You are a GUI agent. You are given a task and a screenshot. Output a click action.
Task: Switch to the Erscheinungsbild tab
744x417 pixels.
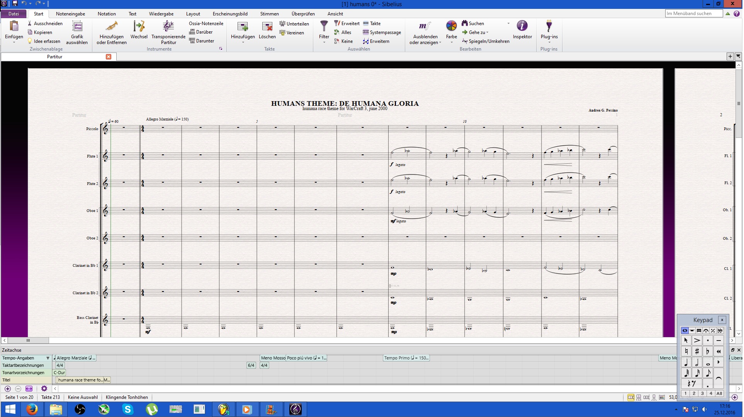click(x=230, y=14)
